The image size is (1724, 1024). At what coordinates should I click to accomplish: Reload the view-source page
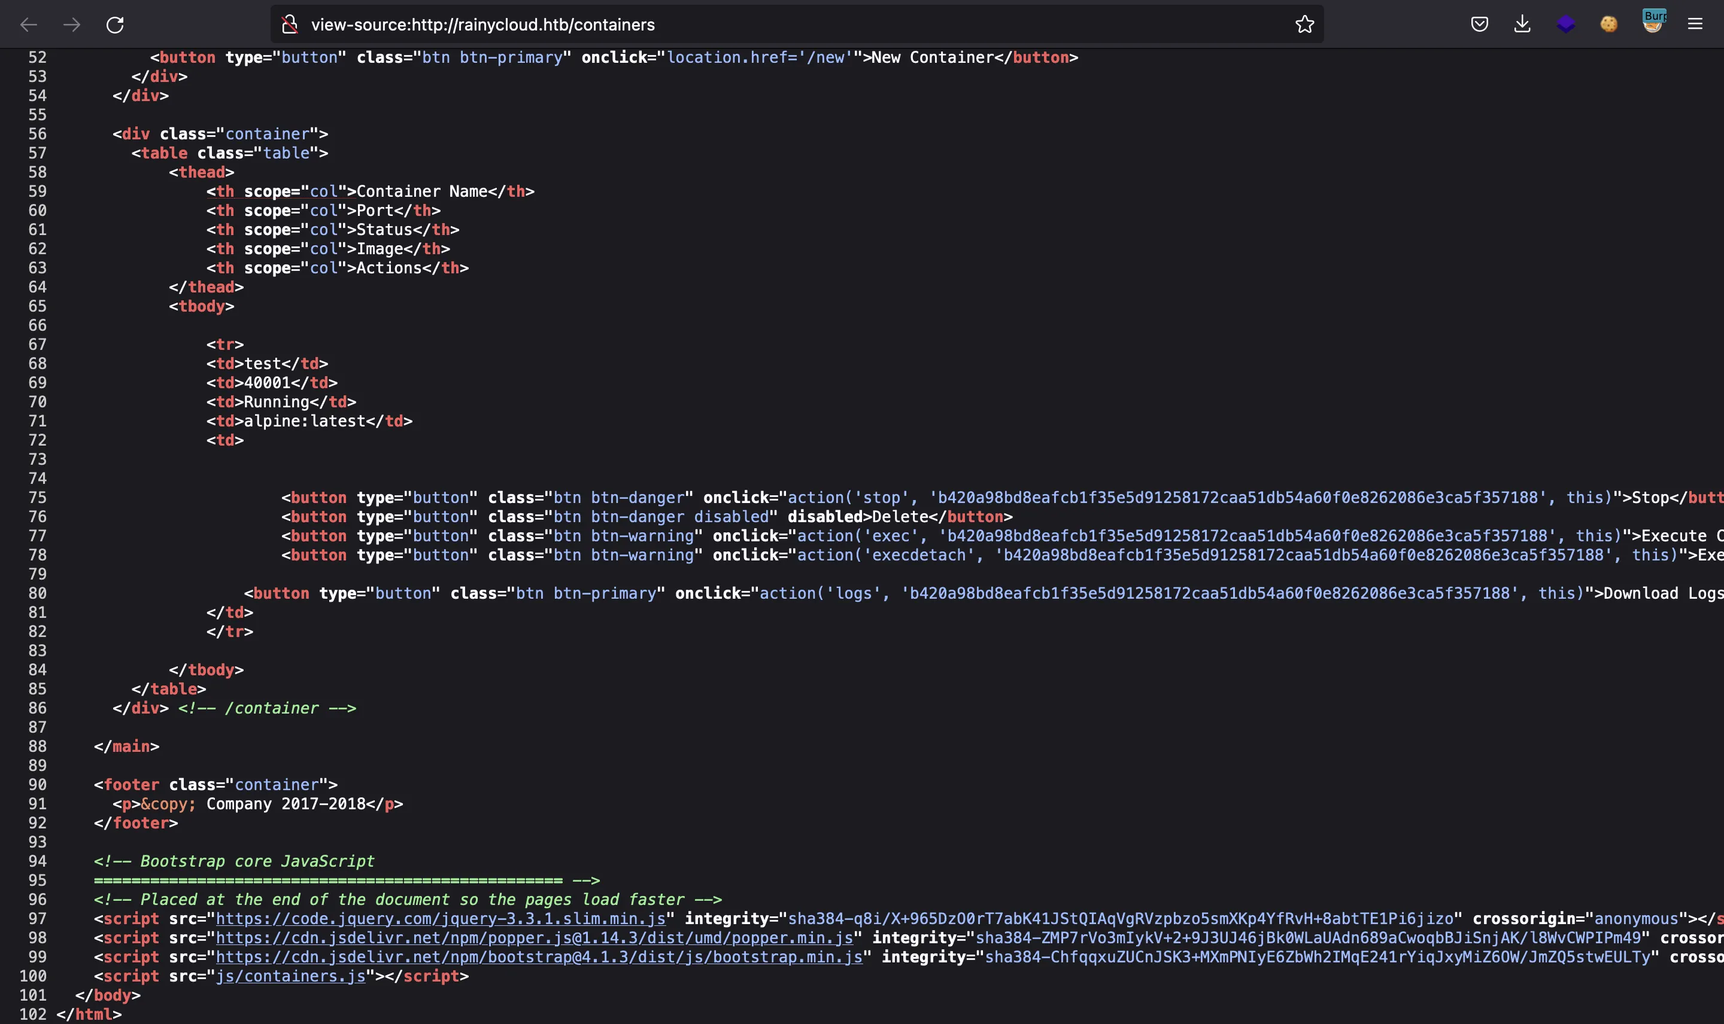[116, 25]
